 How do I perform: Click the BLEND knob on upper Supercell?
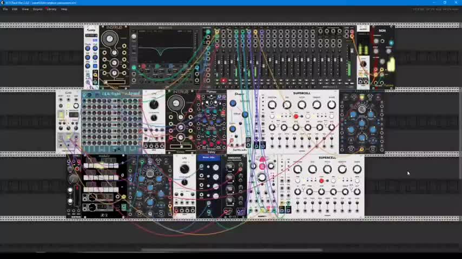332,105
